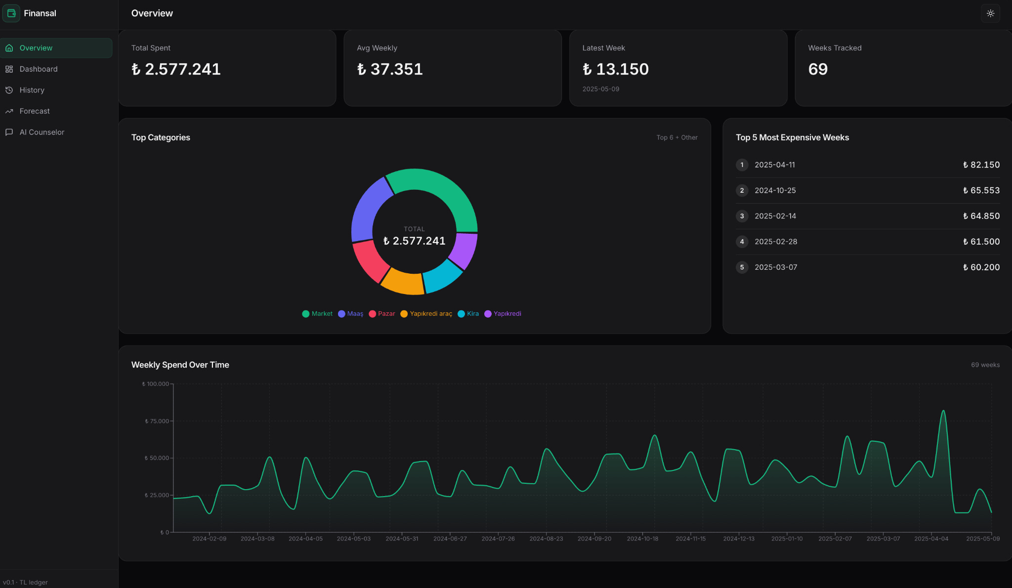
Task: Open the History page
Action: [56, 90]
